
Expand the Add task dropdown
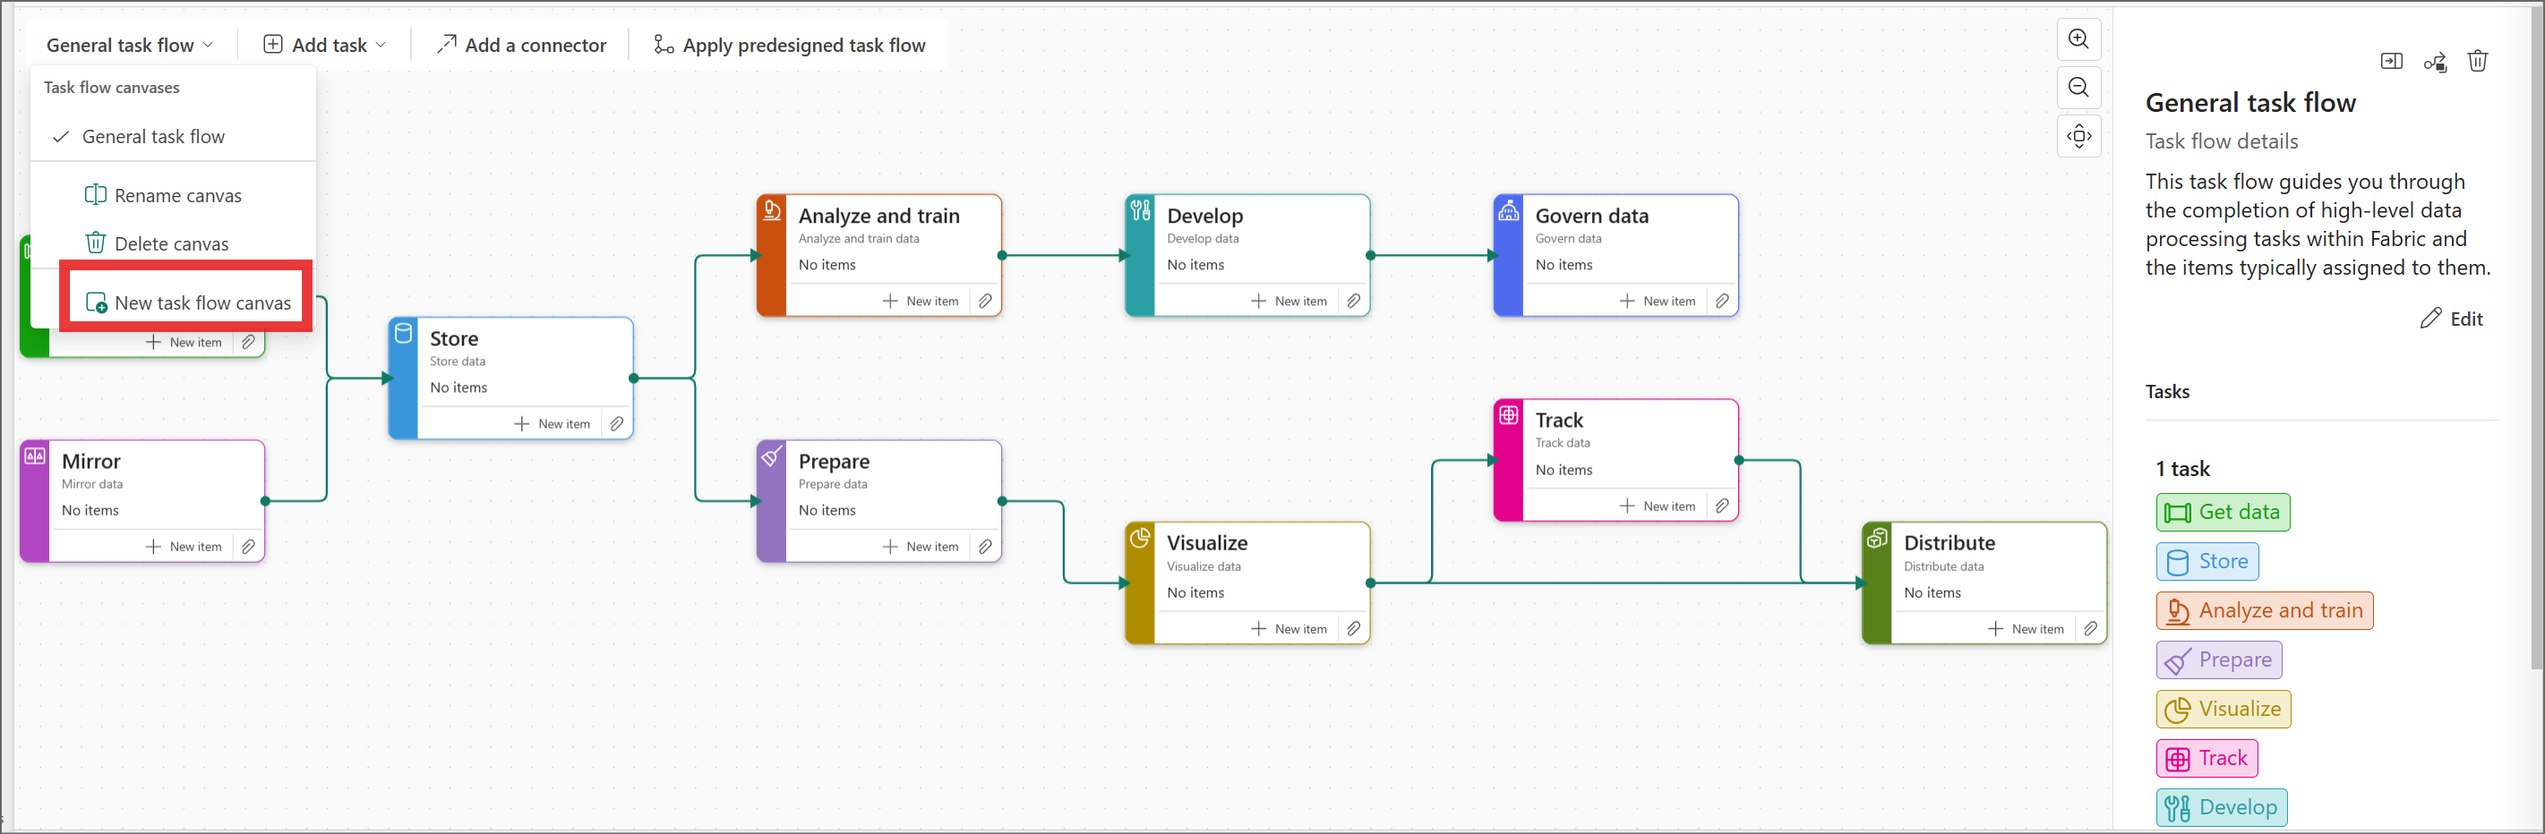pyautogui.click(x=324, y=46)
